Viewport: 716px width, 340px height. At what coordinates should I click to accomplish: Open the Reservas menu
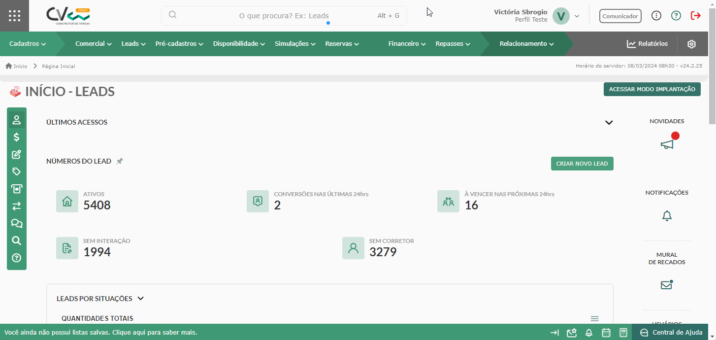coord(342,44)
